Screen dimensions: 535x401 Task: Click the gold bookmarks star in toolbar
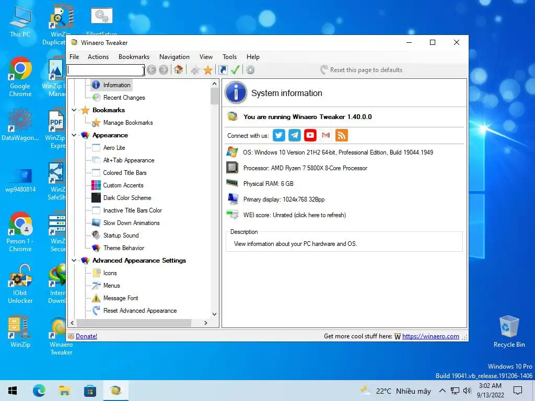208,70
